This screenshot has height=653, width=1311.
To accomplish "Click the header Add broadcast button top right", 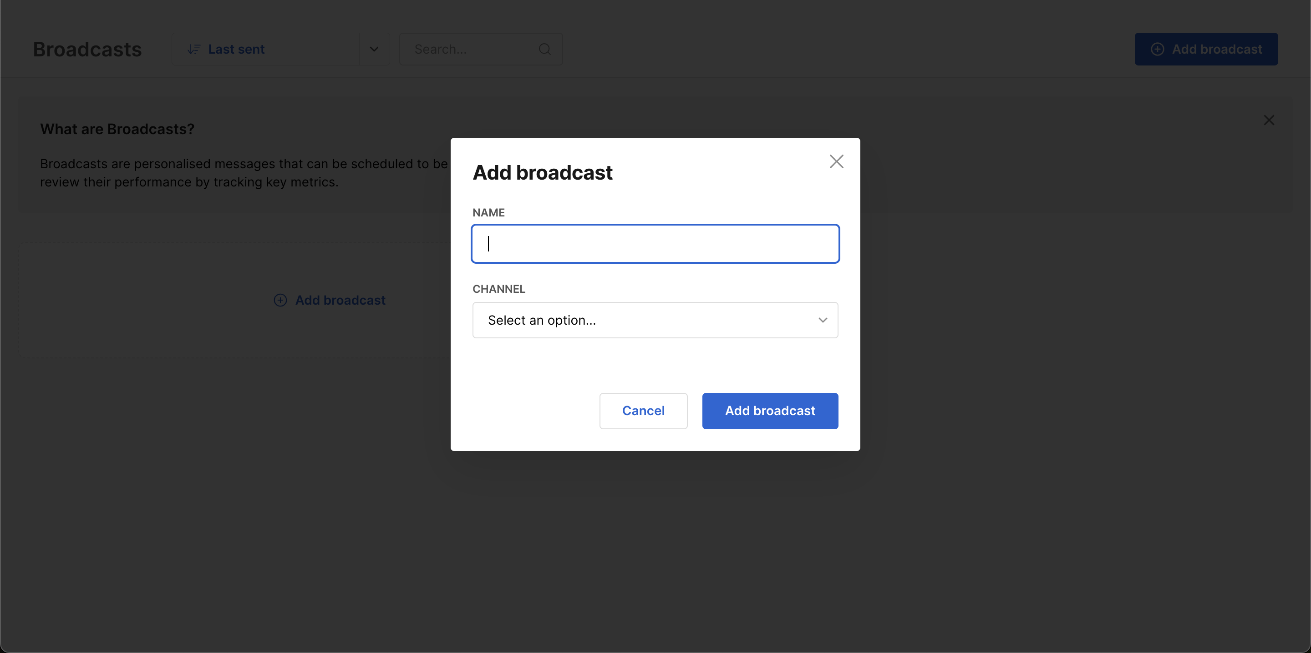I will pyautogui.click(x=1206, y=49).
